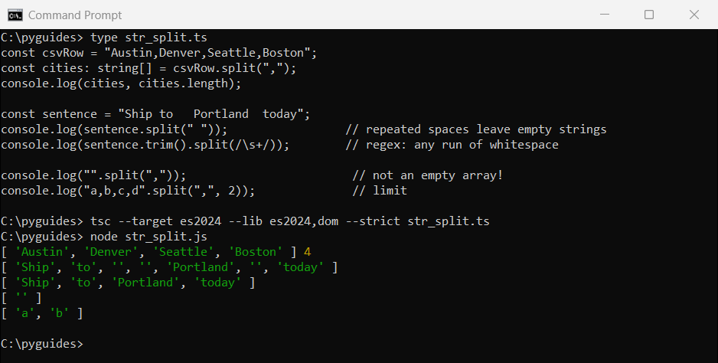The width and height of the screenshot is (718, 363).
Task: Click the code 'console.log(sentence.split(" "));'
Action: [x=114, y=129]
